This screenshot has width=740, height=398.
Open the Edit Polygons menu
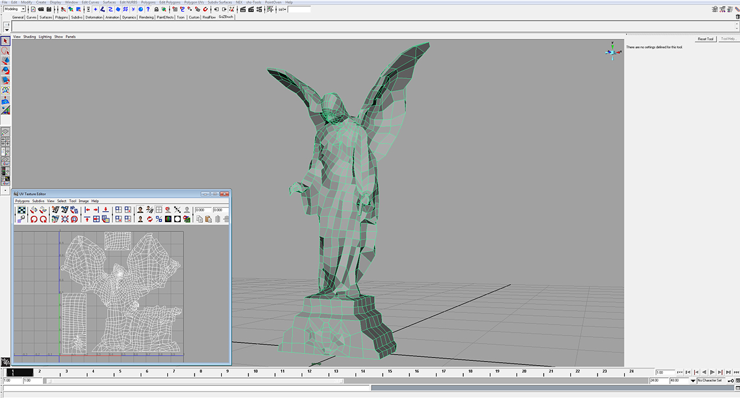coord(170,2)
